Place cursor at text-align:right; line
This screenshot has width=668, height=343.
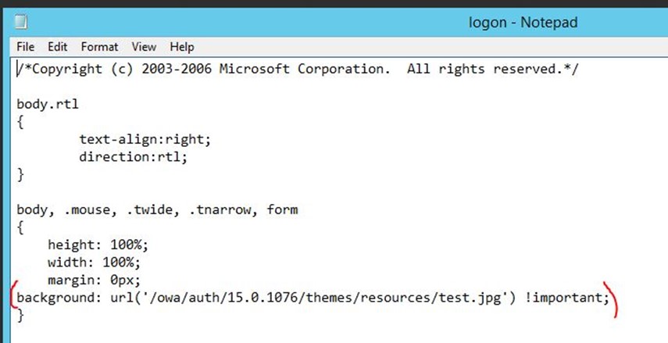(x=145, y=139)
